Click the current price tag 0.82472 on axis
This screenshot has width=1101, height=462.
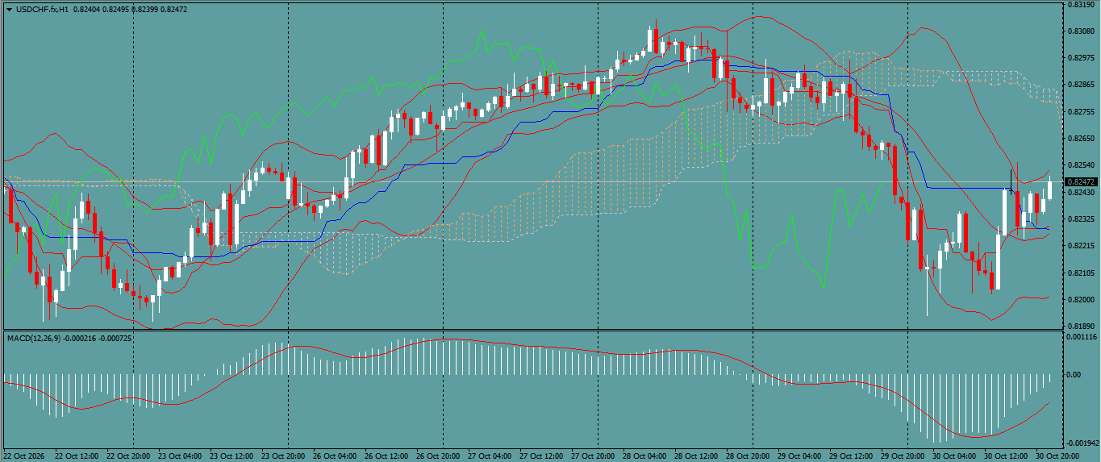(x=1080, y=182)
